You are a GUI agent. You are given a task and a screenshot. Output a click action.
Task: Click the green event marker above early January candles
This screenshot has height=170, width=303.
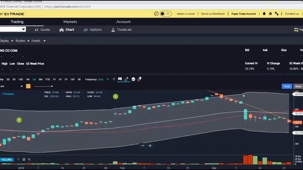(x=19, y=120)
